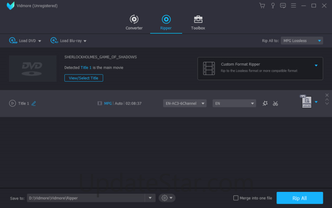
Task: Rename Title 1 with the pencil icon
Action: (34, 103)
